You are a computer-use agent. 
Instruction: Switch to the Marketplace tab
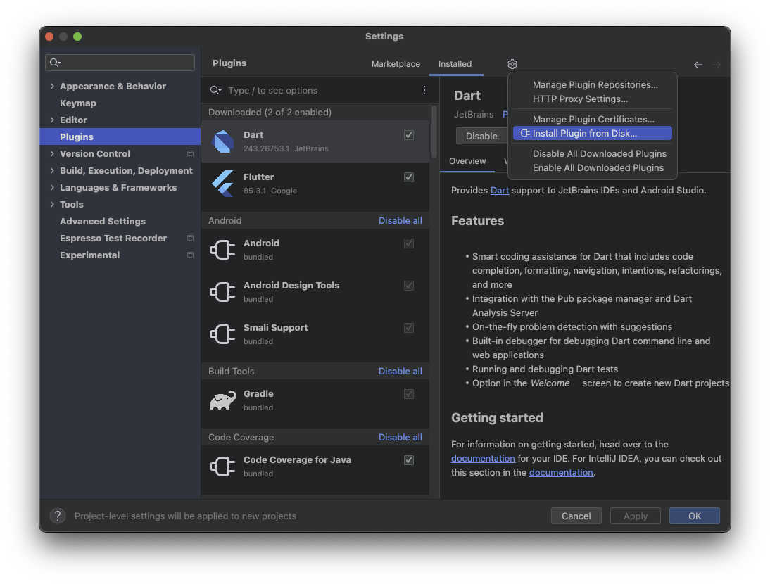(x=396, y=64)
